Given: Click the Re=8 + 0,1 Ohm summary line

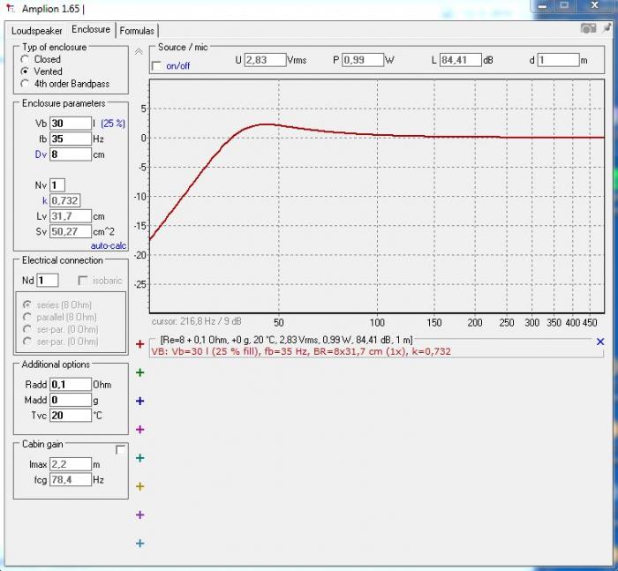Looking at the screenshot, I should (286, 340).
